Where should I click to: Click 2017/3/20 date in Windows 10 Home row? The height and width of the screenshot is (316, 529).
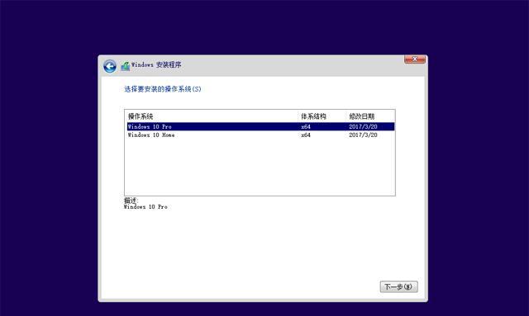coord(363,135)
